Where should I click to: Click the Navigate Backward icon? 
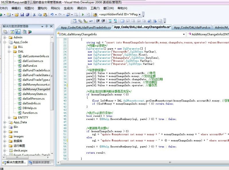68,15
